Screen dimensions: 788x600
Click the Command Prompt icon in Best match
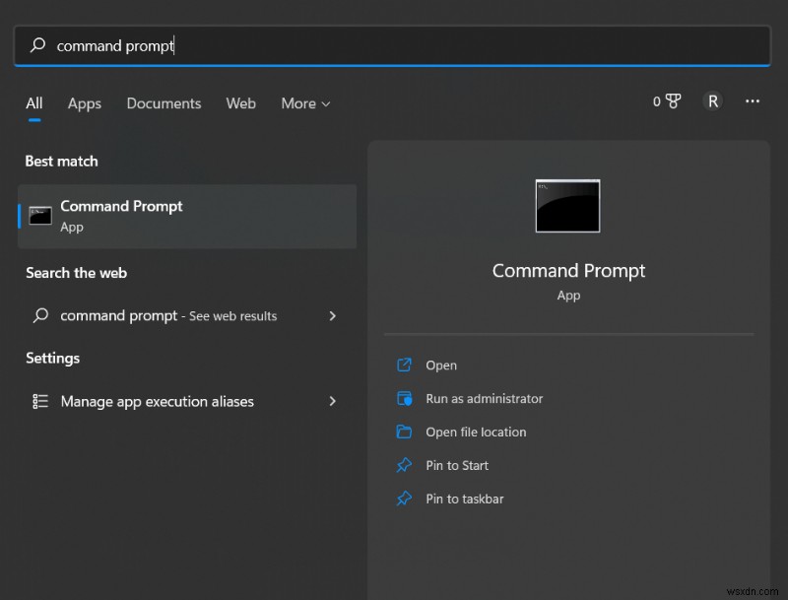point(40,216)
